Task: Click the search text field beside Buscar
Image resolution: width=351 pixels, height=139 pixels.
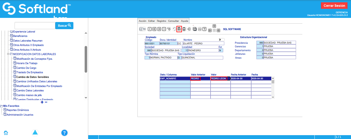Action: 35,26
